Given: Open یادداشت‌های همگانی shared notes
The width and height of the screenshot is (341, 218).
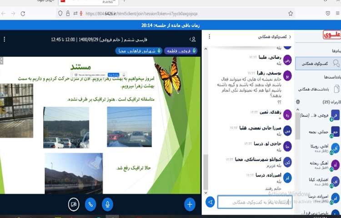Looking at the screenshot, I should (x=319, y=89).
